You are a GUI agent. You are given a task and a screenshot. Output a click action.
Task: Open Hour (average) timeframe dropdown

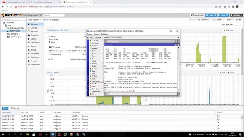[x=231, y=24]
